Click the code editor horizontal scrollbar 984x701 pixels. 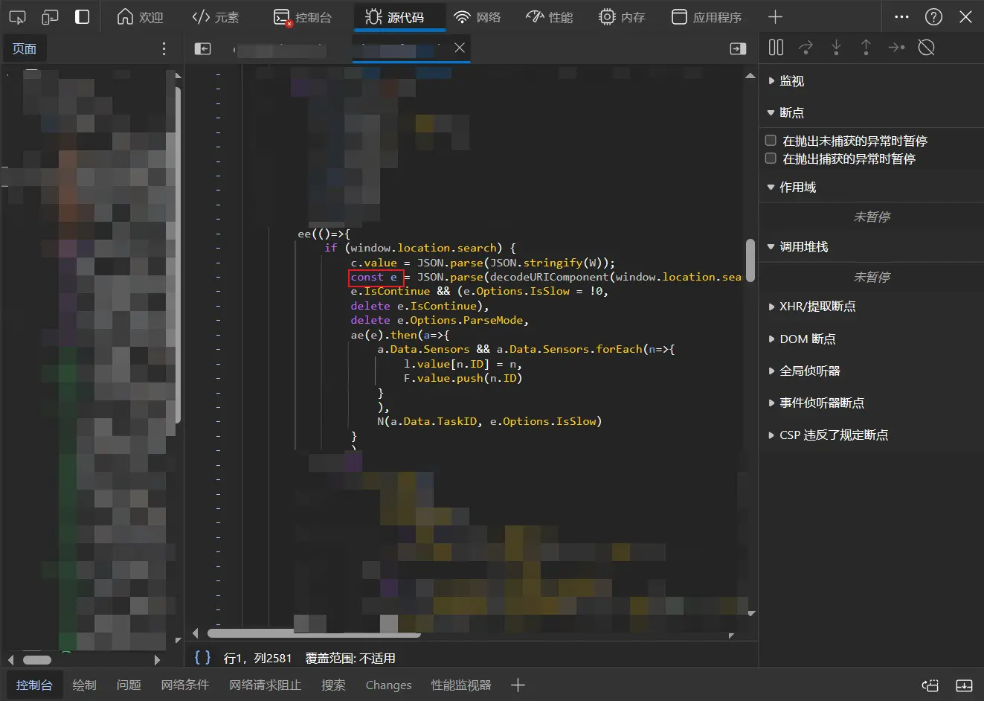(314, 634)
